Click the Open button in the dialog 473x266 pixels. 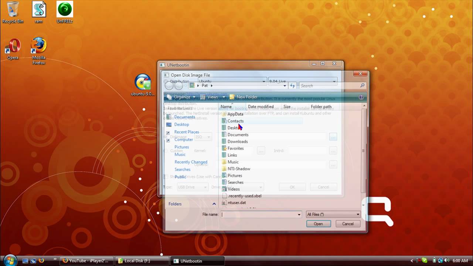tap(318, 224)
